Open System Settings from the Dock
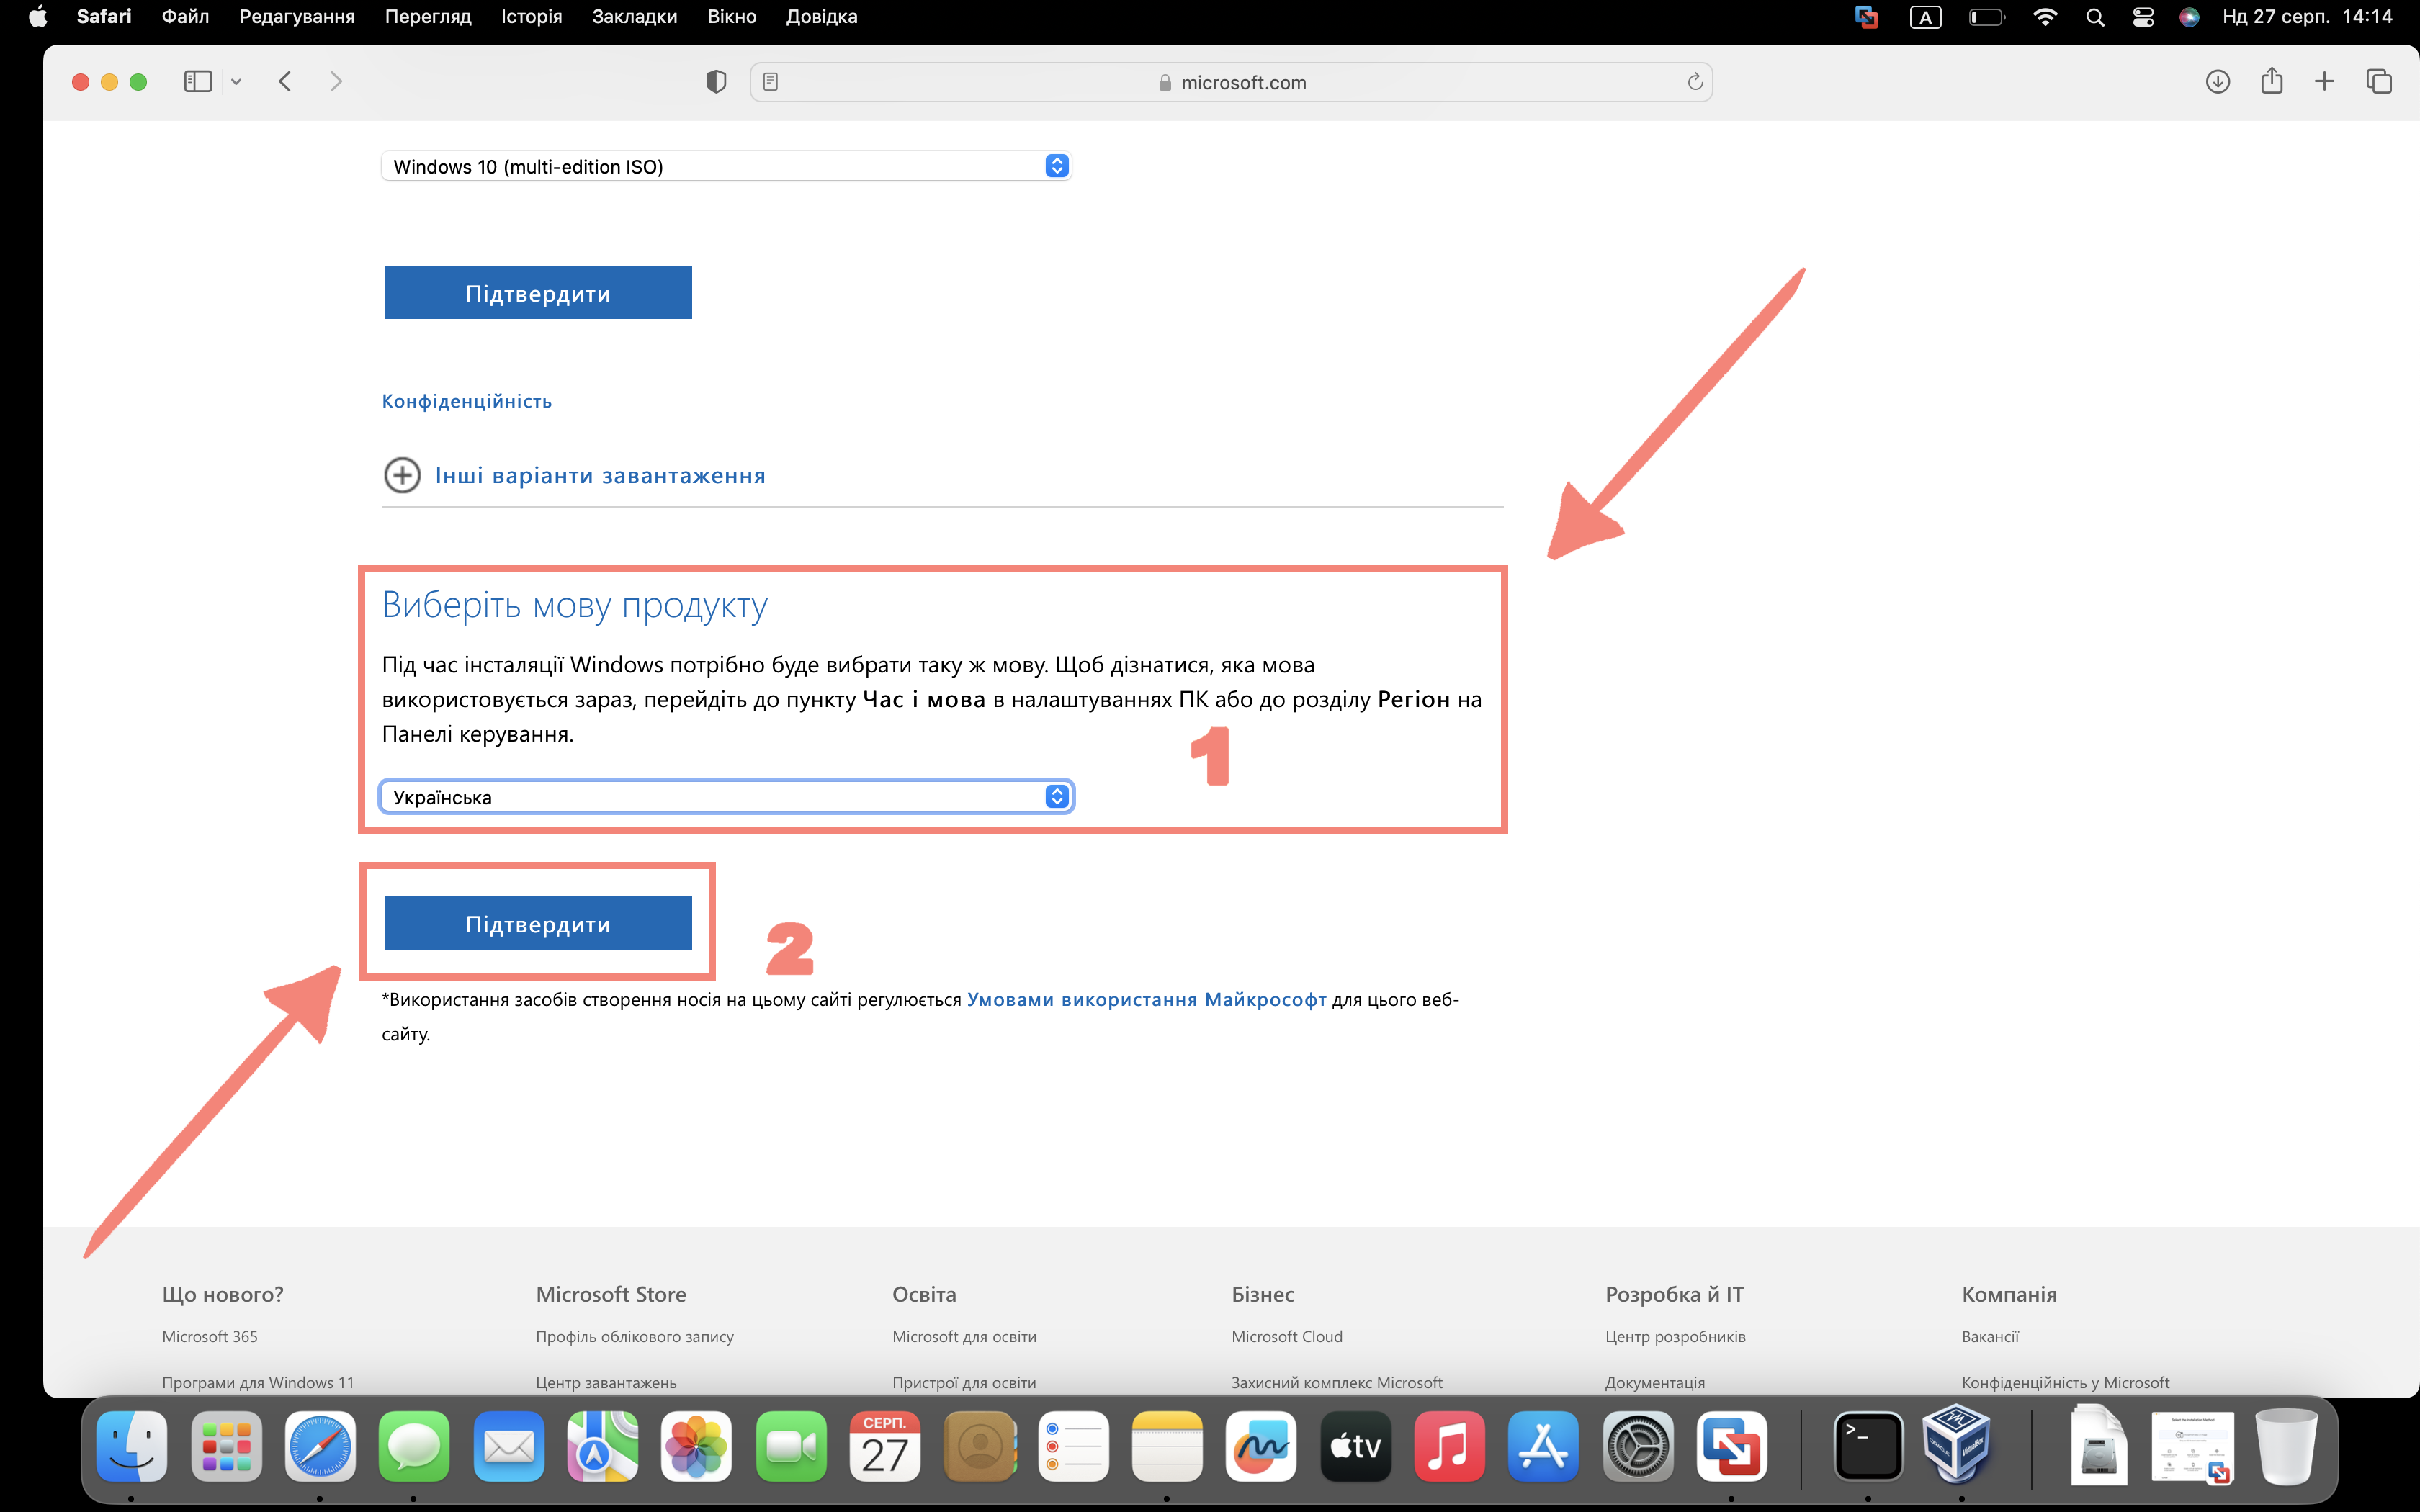This screenshot has width=2420, height=1512. pyautogui.click(x=1638, y=1446)
